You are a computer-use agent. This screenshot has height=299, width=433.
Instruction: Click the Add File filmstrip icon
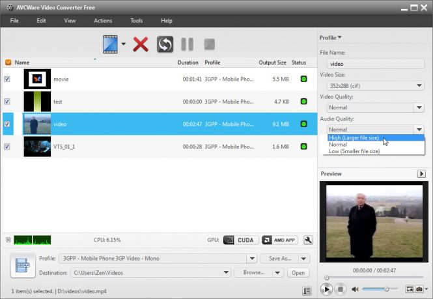coord(111,44)
